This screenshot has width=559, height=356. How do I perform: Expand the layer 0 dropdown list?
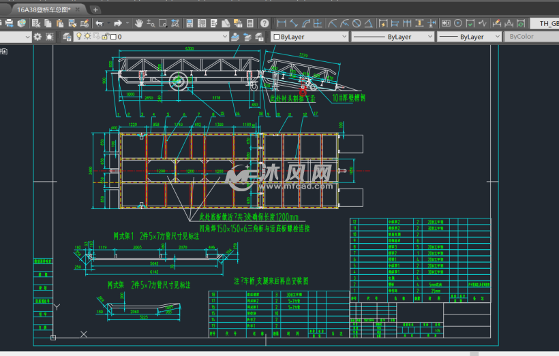pos(225,37)
